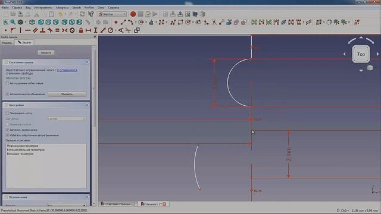Open the Файл menu

coord(5,8)
